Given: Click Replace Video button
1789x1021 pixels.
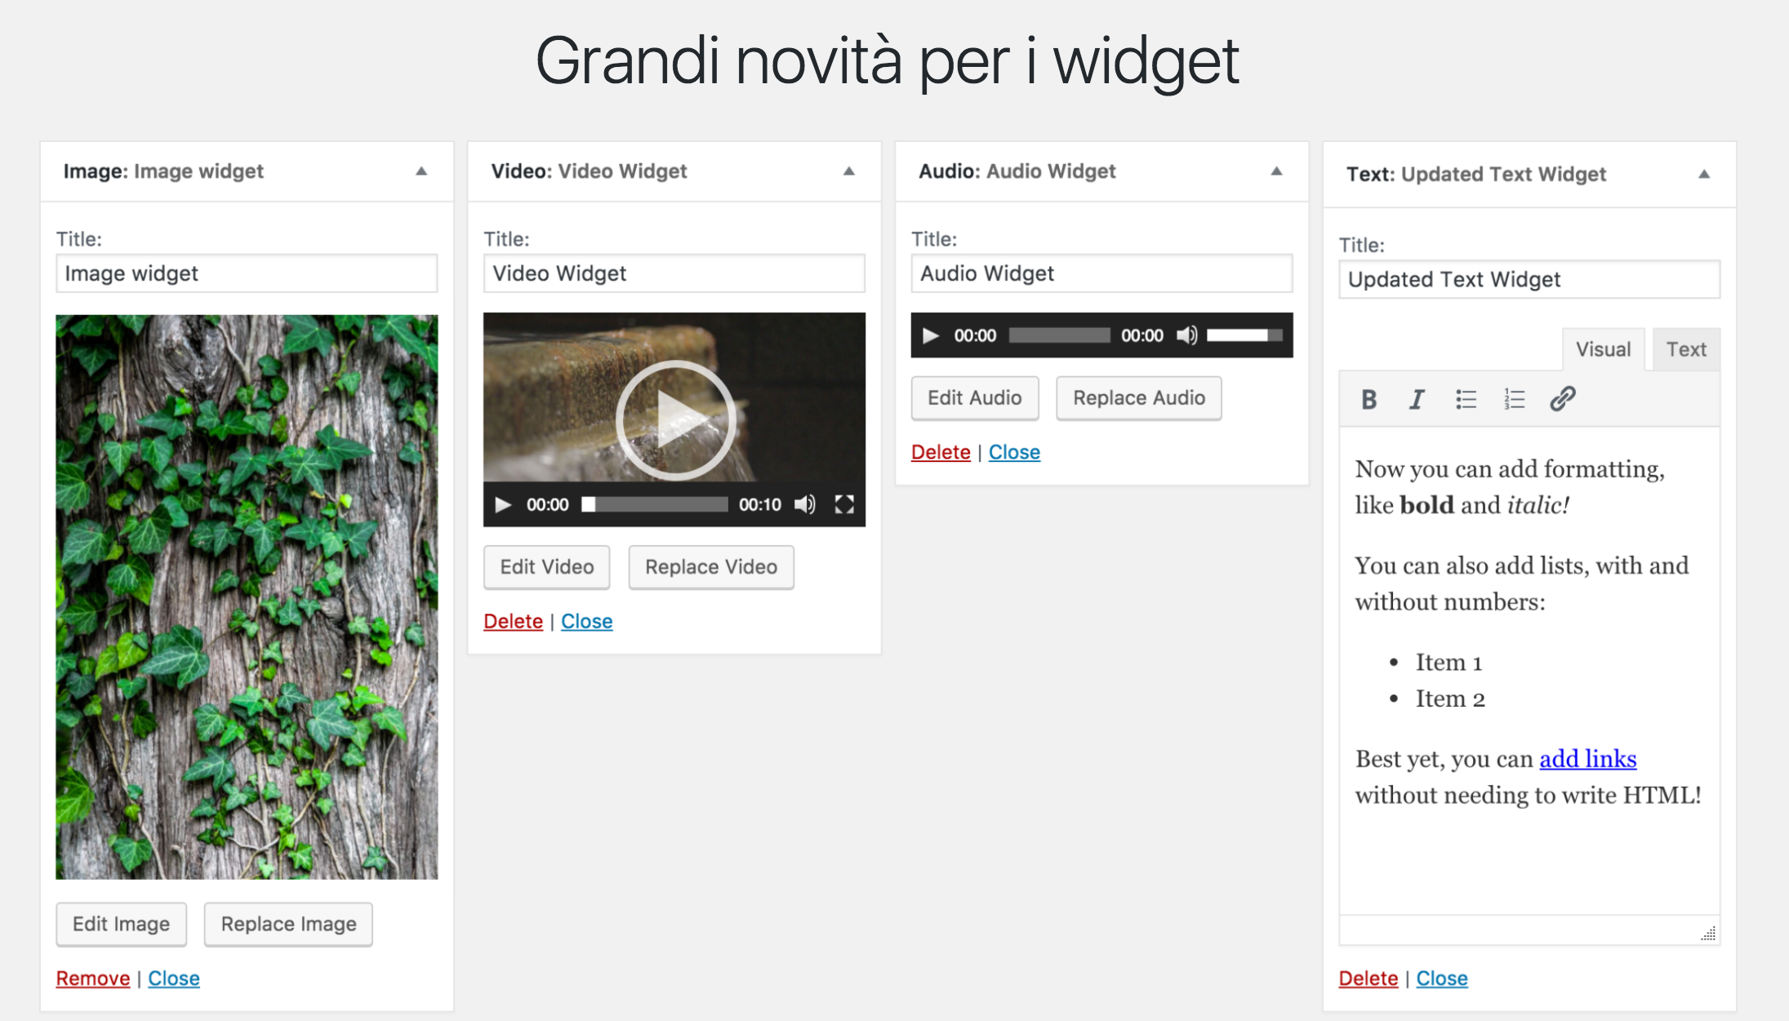Looking at the screenshot, I should click(710, 568).
